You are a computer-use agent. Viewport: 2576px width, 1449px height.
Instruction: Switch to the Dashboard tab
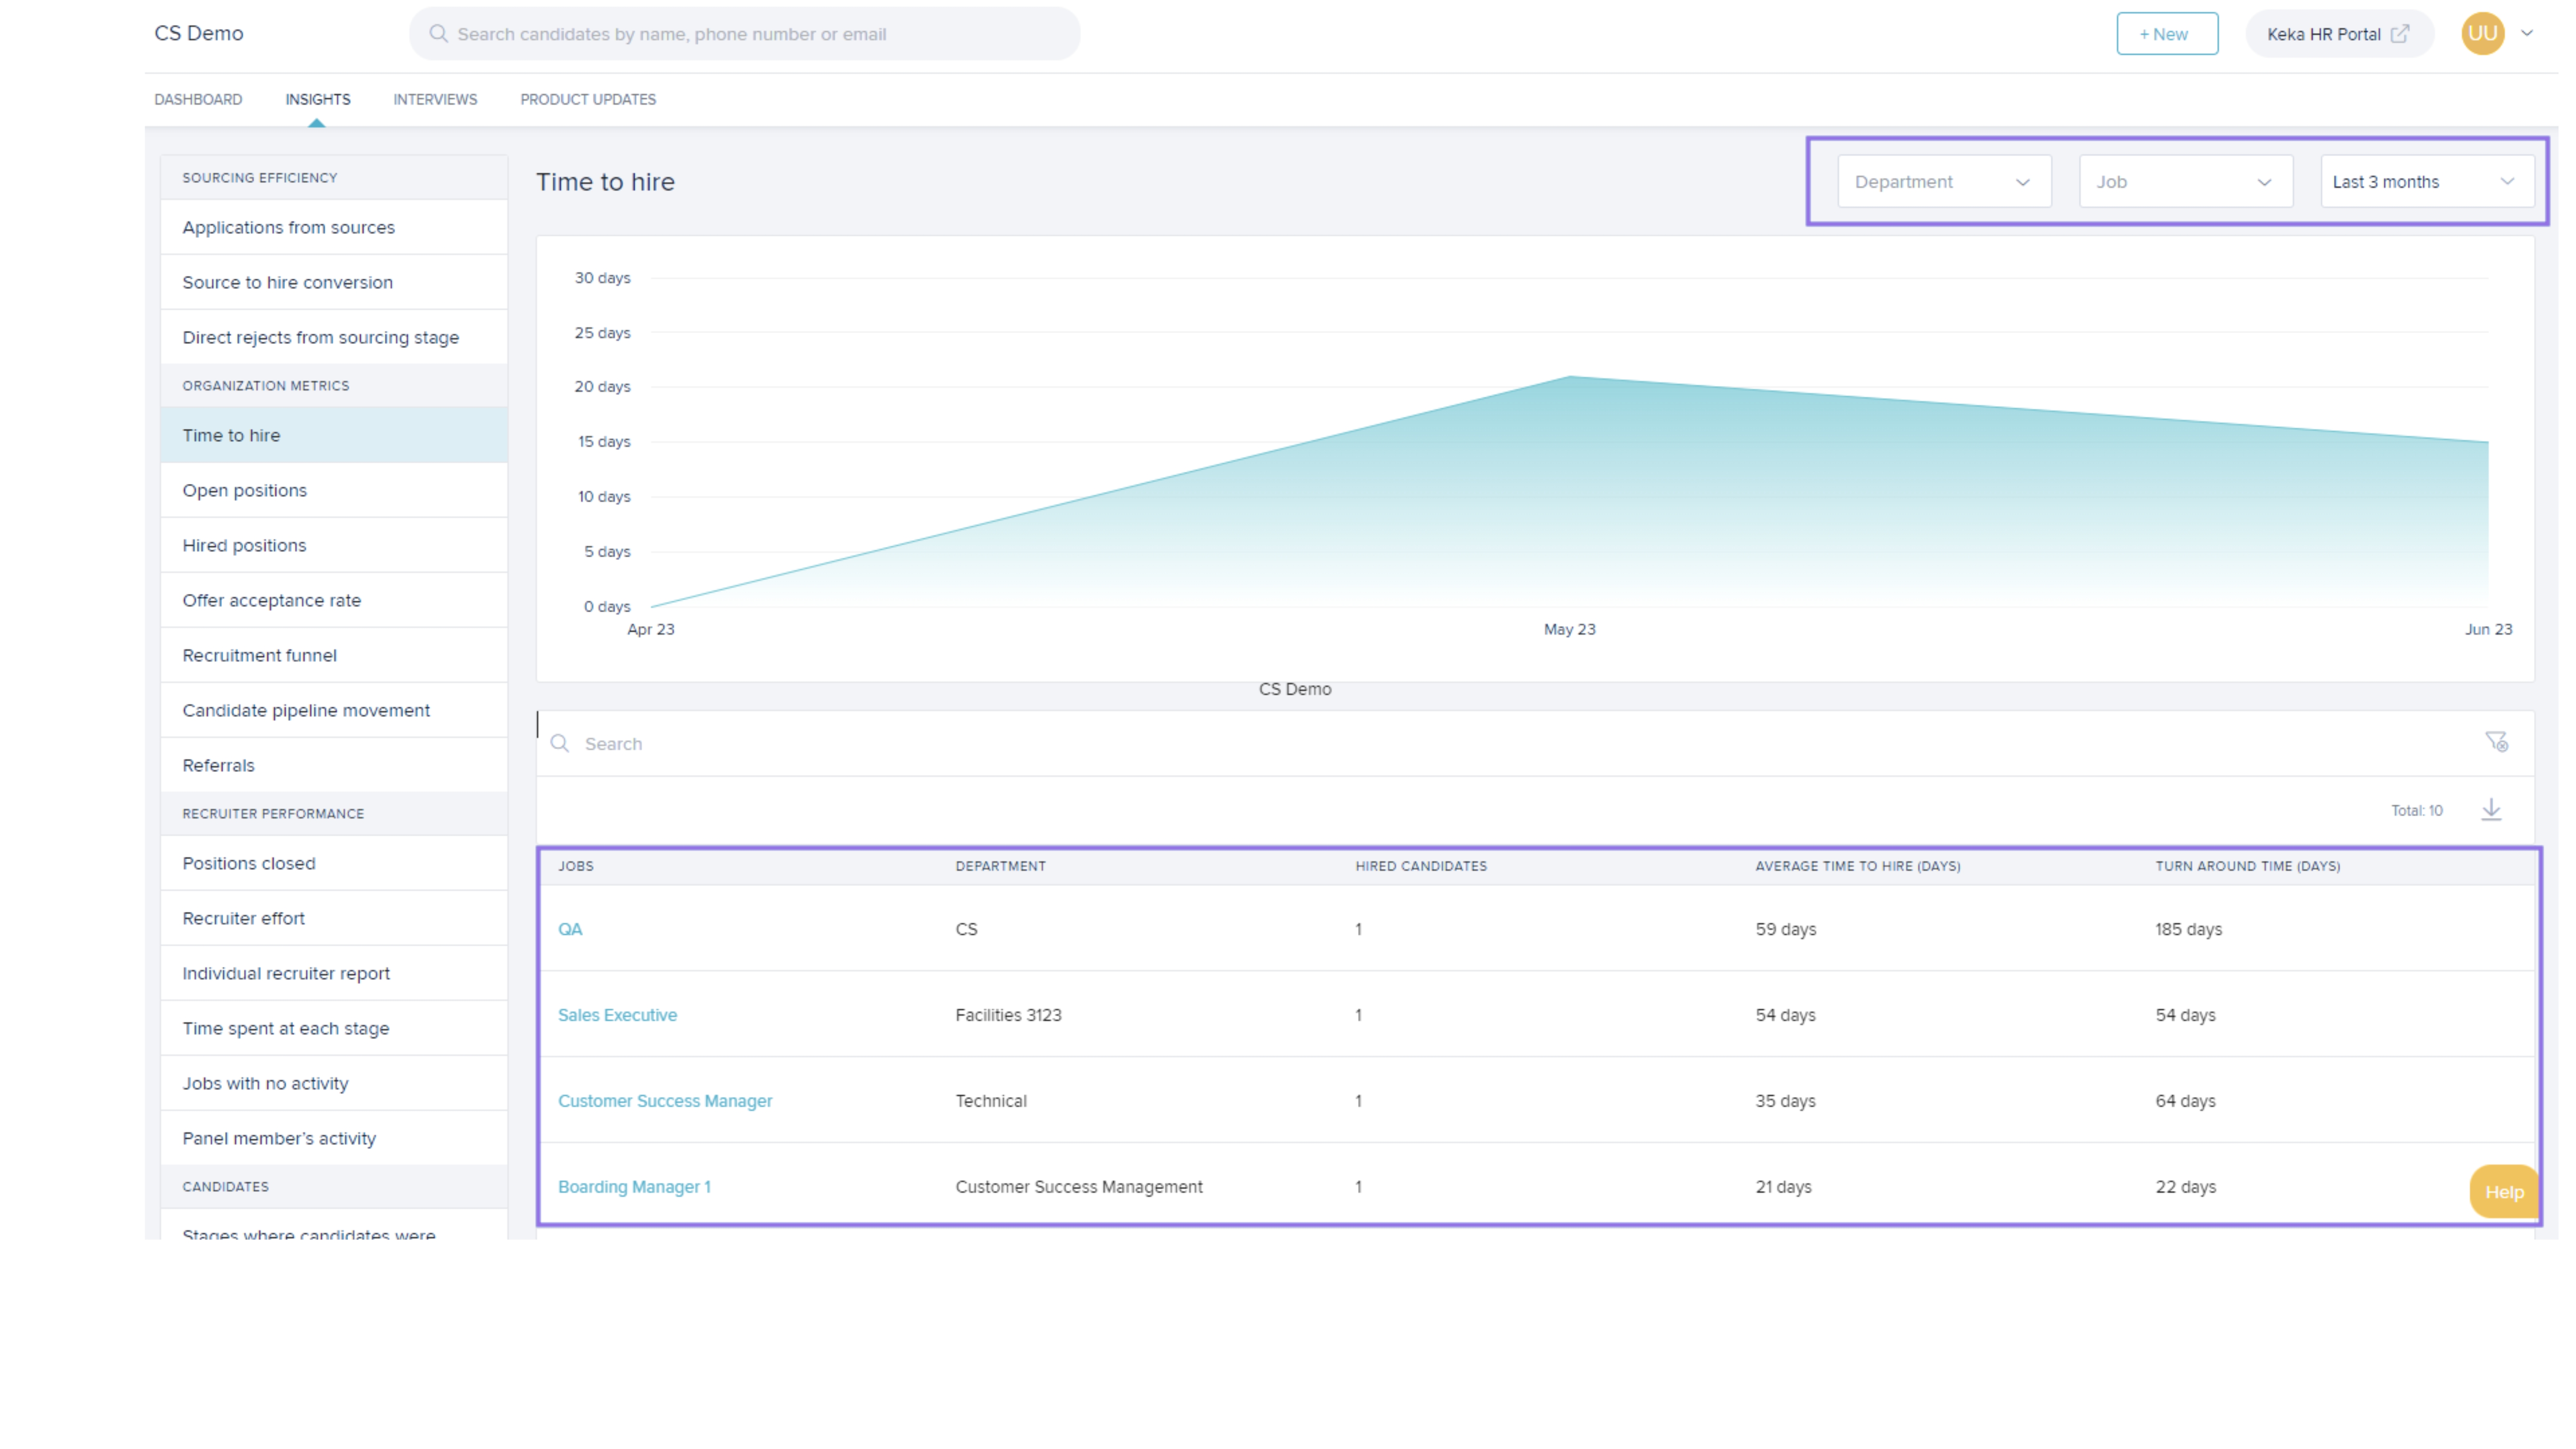pyautogui.click(x=198, y=99)
